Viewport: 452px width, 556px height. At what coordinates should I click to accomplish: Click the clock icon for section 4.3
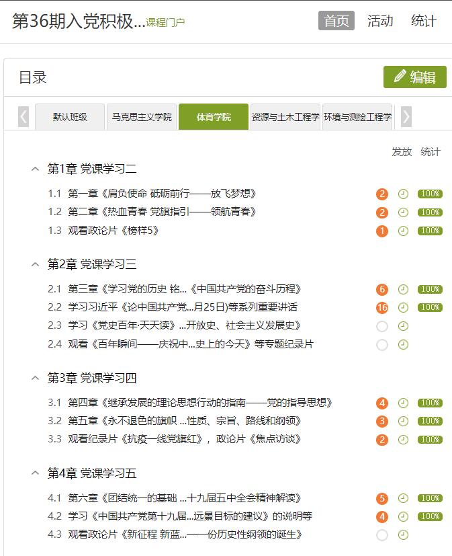[403, 535]
